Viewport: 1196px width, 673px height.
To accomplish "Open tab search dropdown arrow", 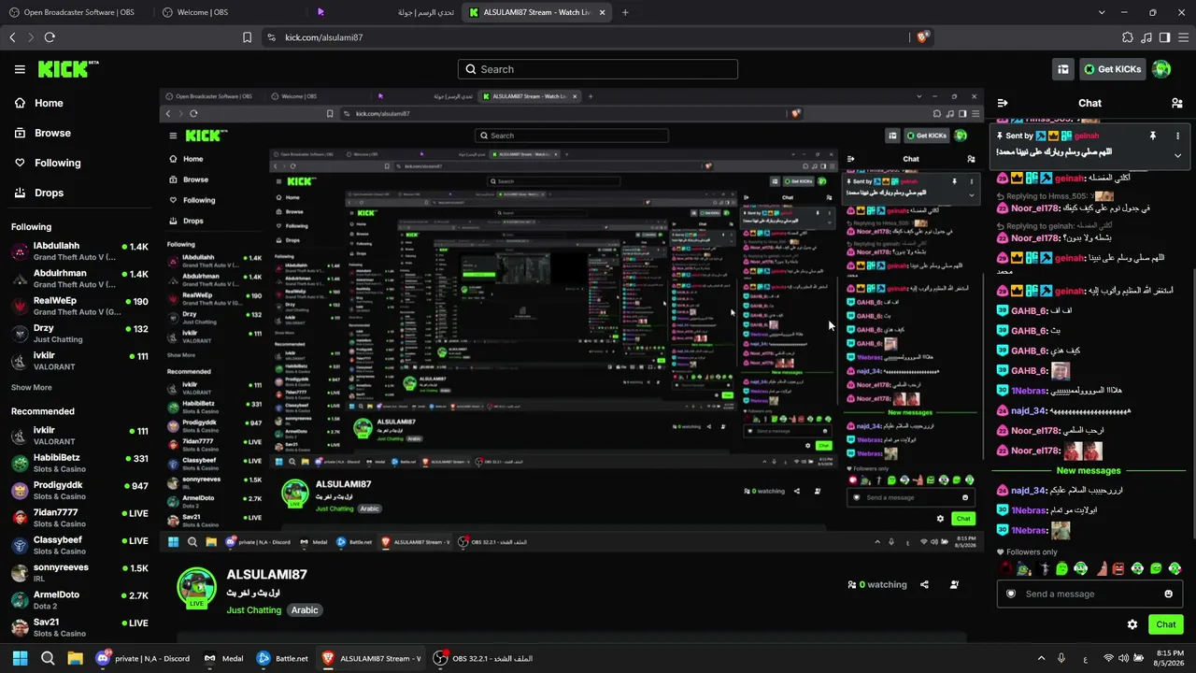I will click(1102, 12).
